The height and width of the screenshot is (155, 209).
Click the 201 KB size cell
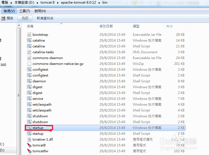pos(179,63)
